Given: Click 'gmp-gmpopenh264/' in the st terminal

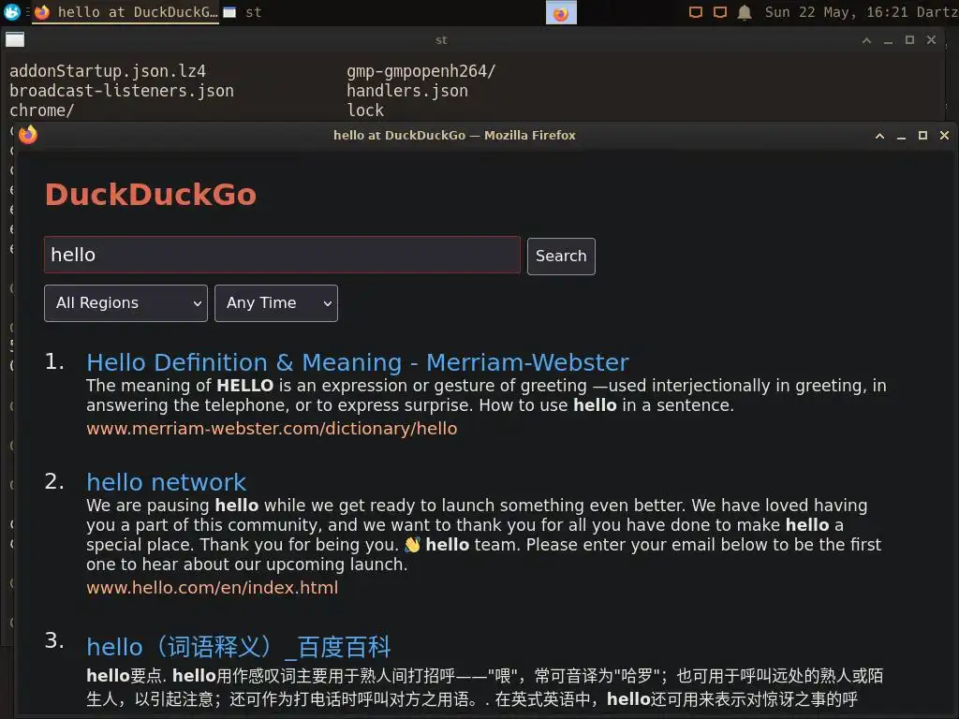Looking at the screenshot, I should pos(420,71).
